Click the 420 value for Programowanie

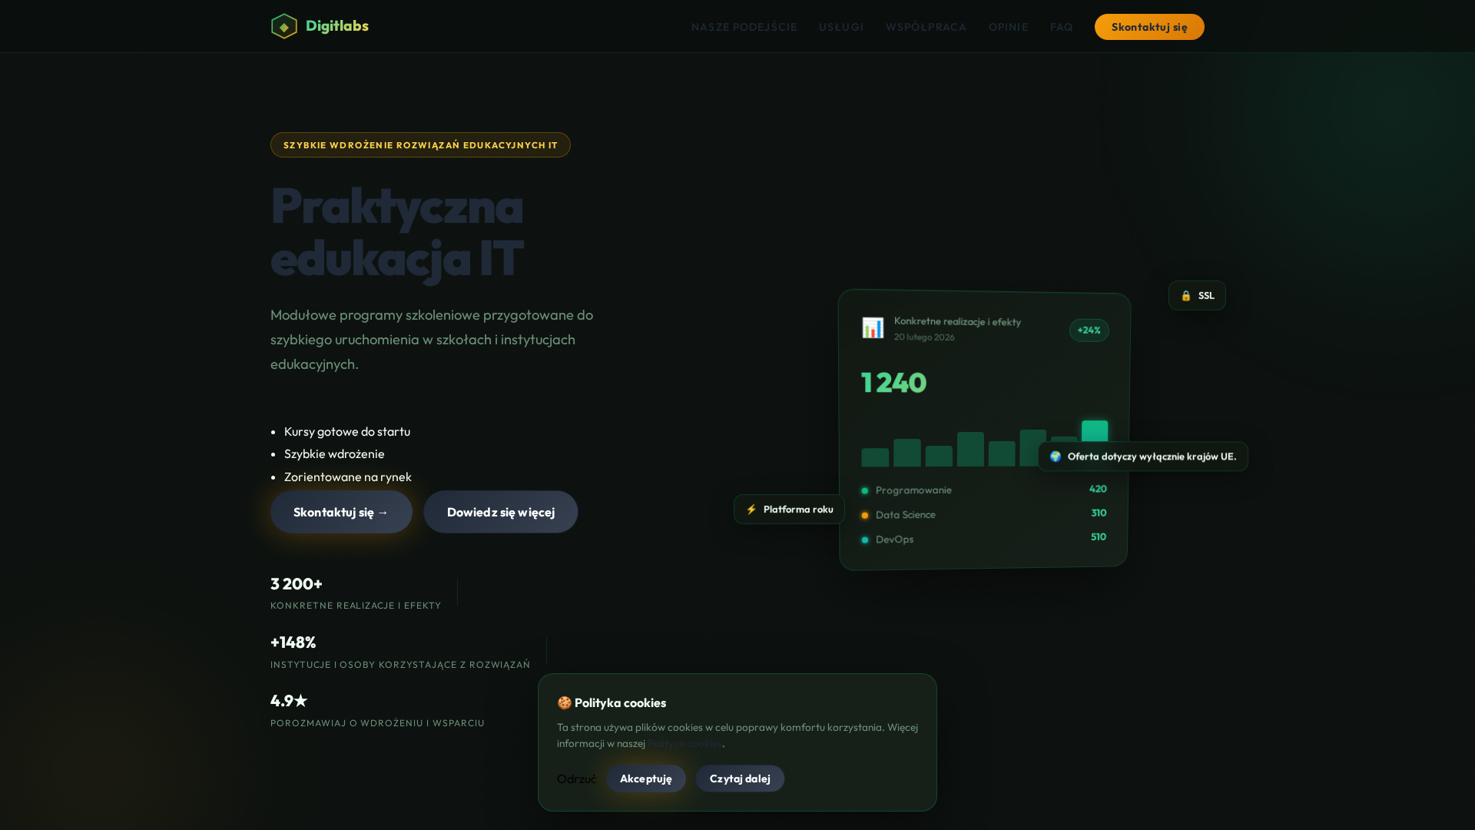[1098, 489]
